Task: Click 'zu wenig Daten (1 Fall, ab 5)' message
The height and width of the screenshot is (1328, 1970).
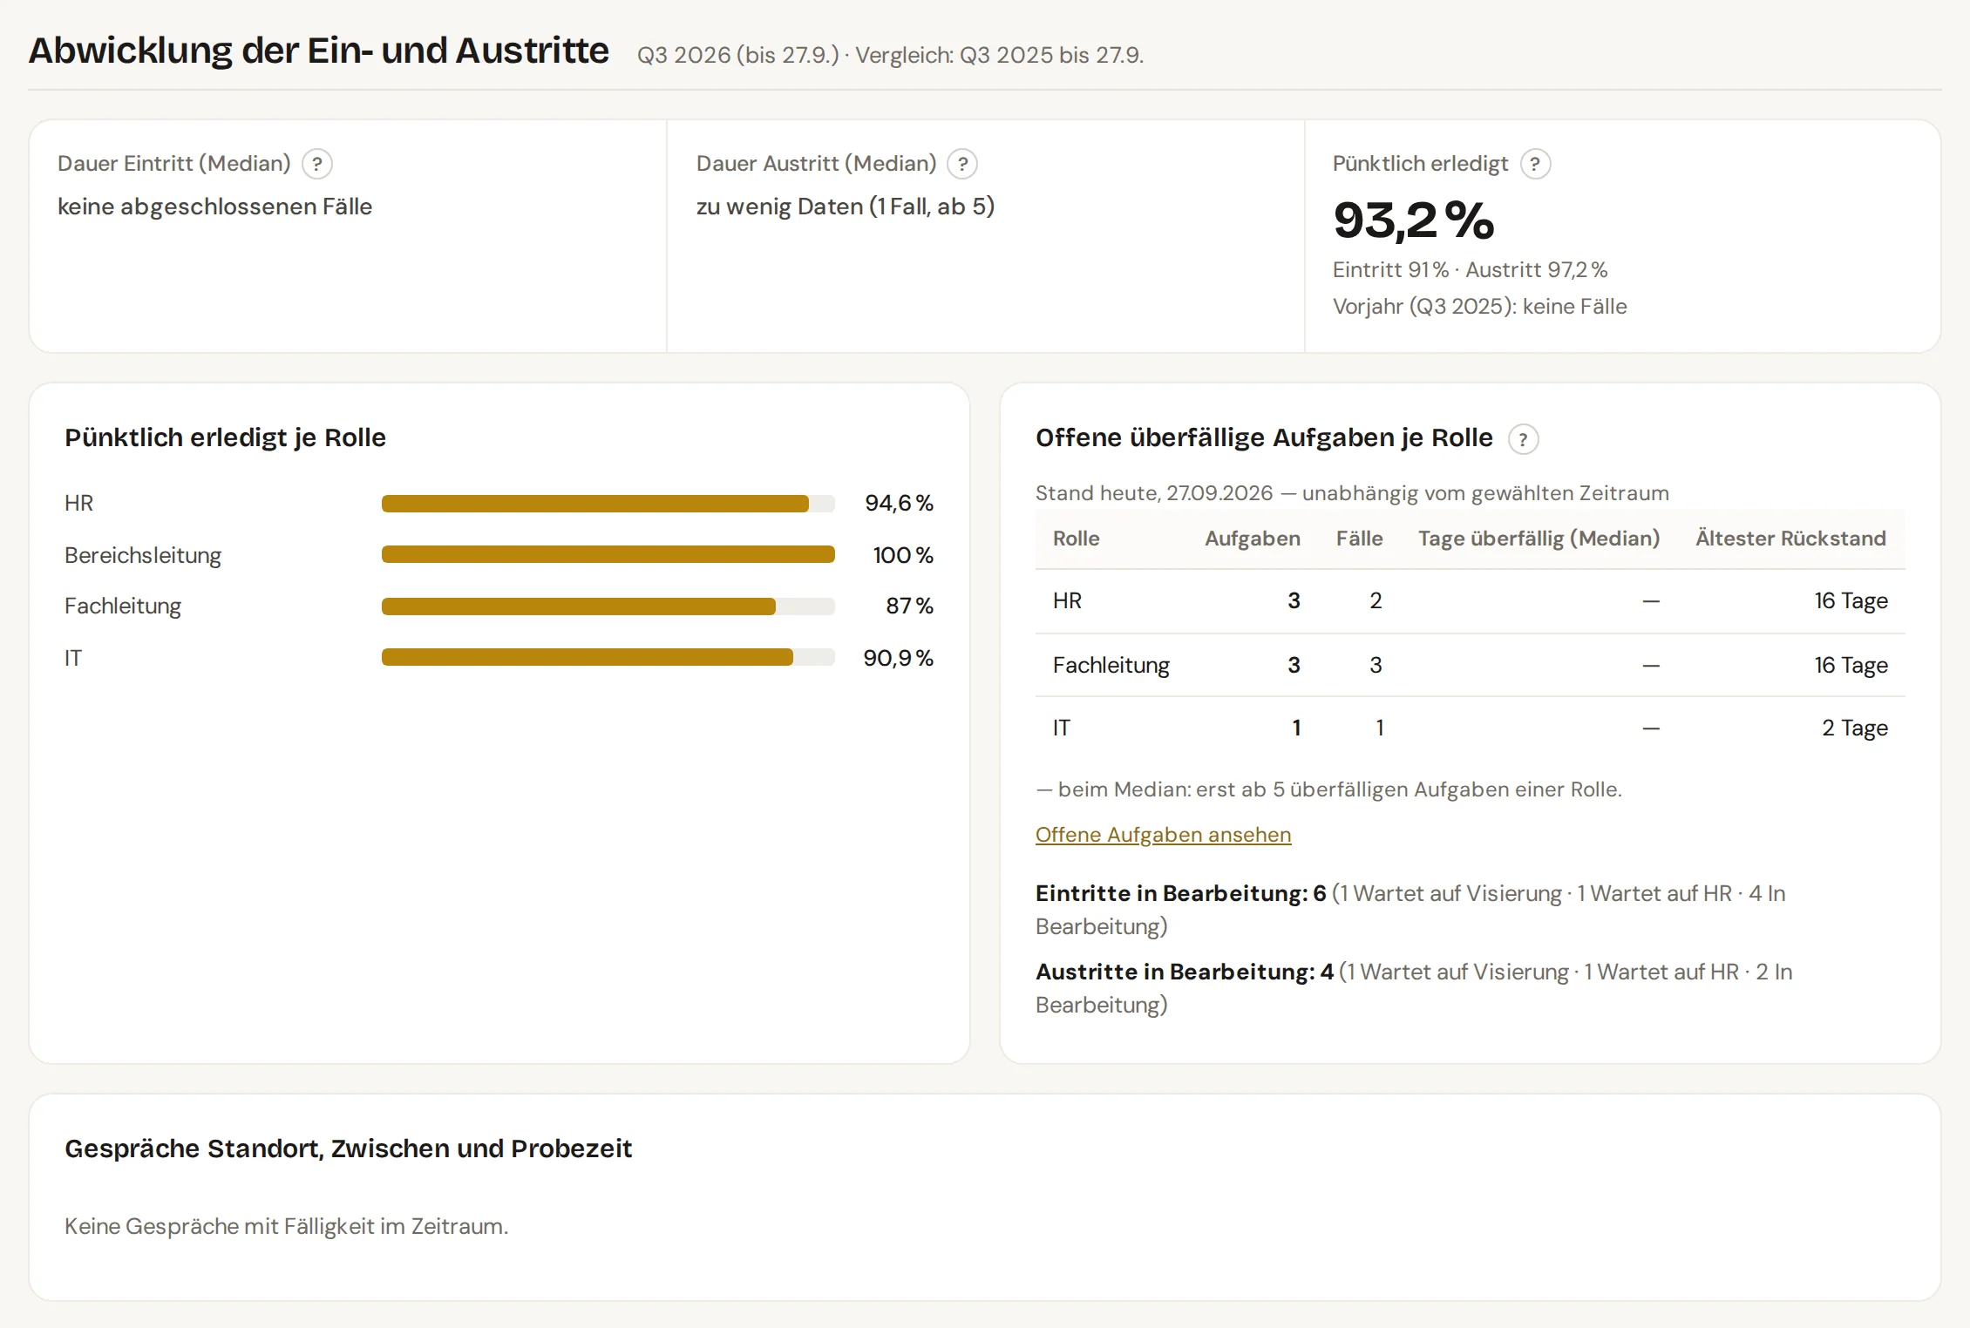Action: tap(845, 207)
